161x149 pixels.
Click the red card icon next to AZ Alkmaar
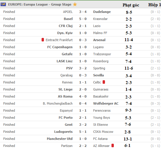pos(113,145)
